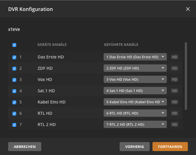The width and height of the screenshot is (196, 155).
Task: Uncheck channel 1 Das Erste HD
Action: [14, 57]
